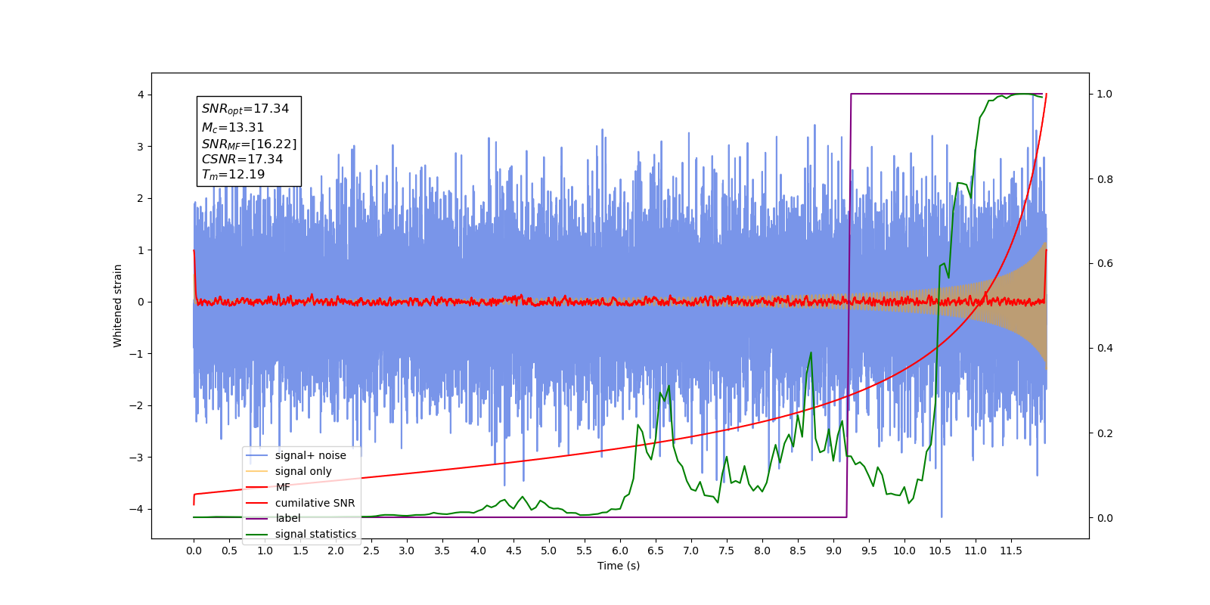The width and height of the screenshot is (1210, 605).
Task: Click the x-axis tick label 5.5
Action: [585, 551]
